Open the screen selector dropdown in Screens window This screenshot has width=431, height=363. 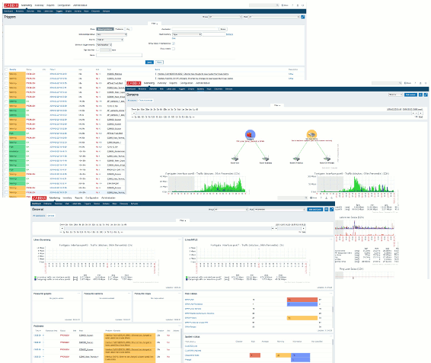coord(395,95)
